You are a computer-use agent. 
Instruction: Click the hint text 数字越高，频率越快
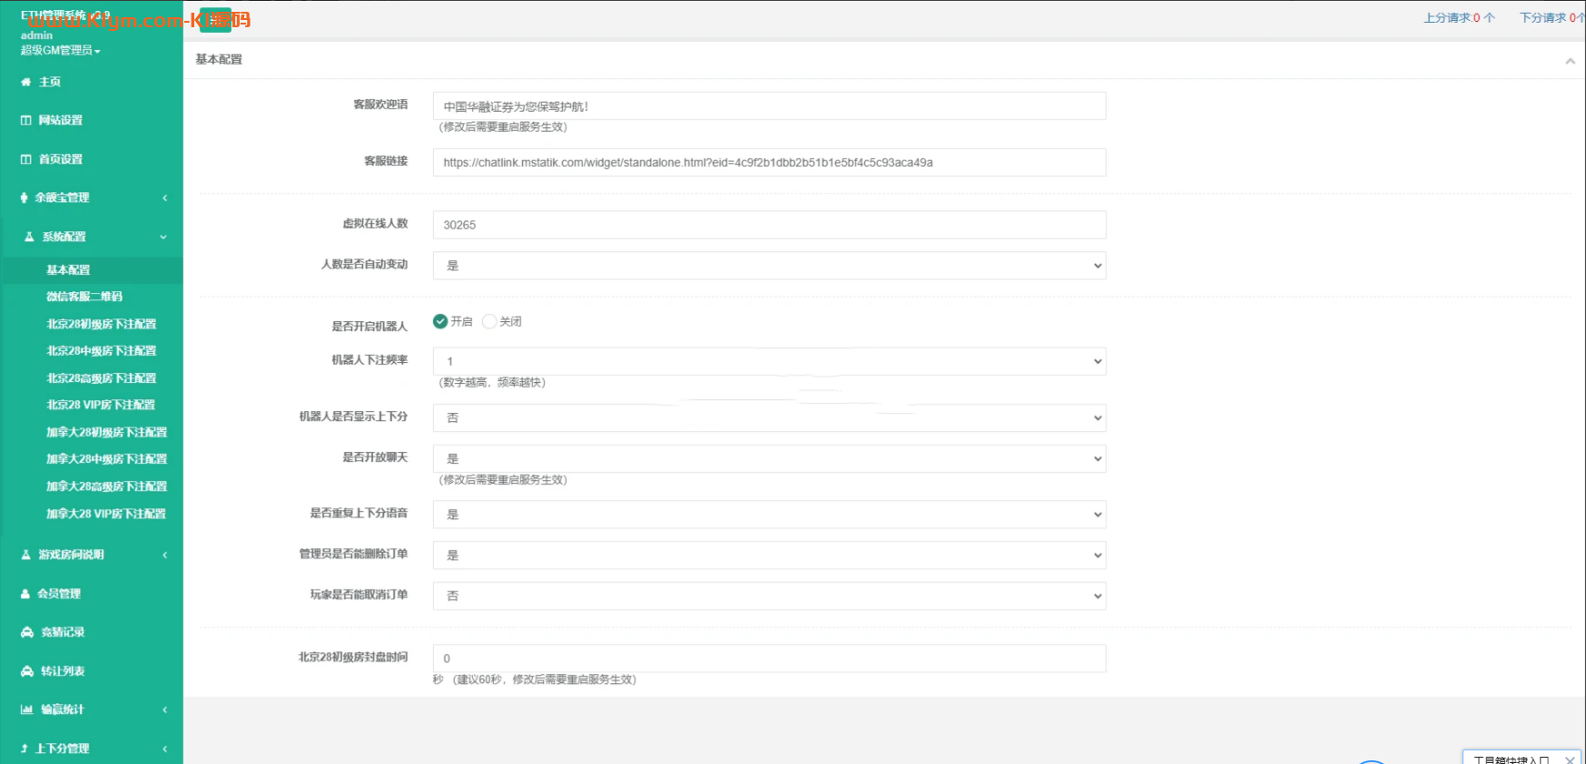pos(492,383)
